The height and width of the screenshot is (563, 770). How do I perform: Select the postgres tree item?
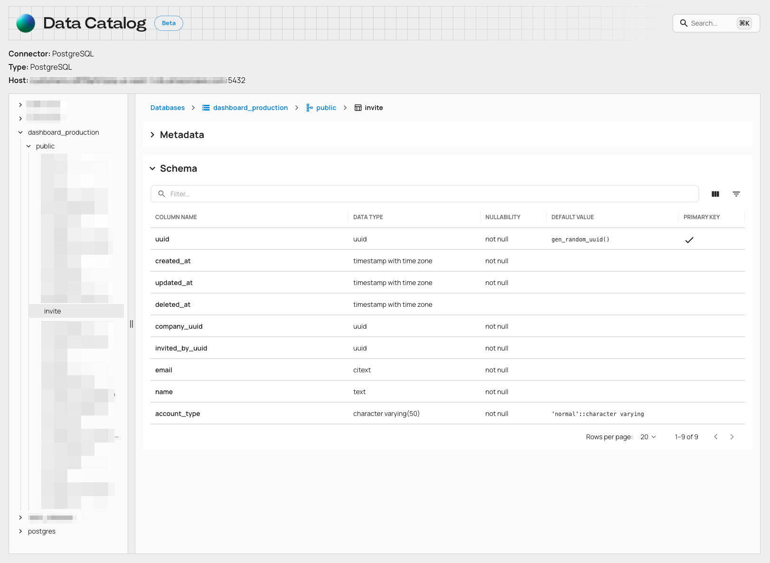(42, 531)
